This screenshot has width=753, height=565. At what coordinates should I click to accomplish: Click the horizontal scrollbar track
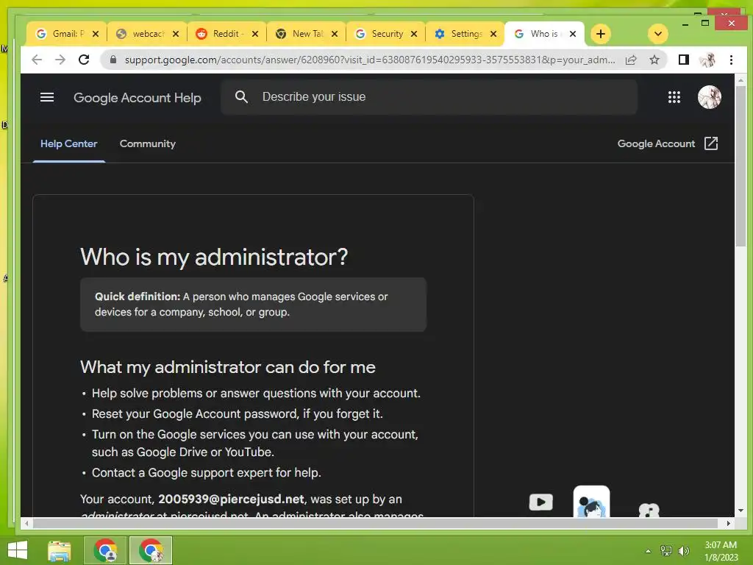tap(377, 523)
